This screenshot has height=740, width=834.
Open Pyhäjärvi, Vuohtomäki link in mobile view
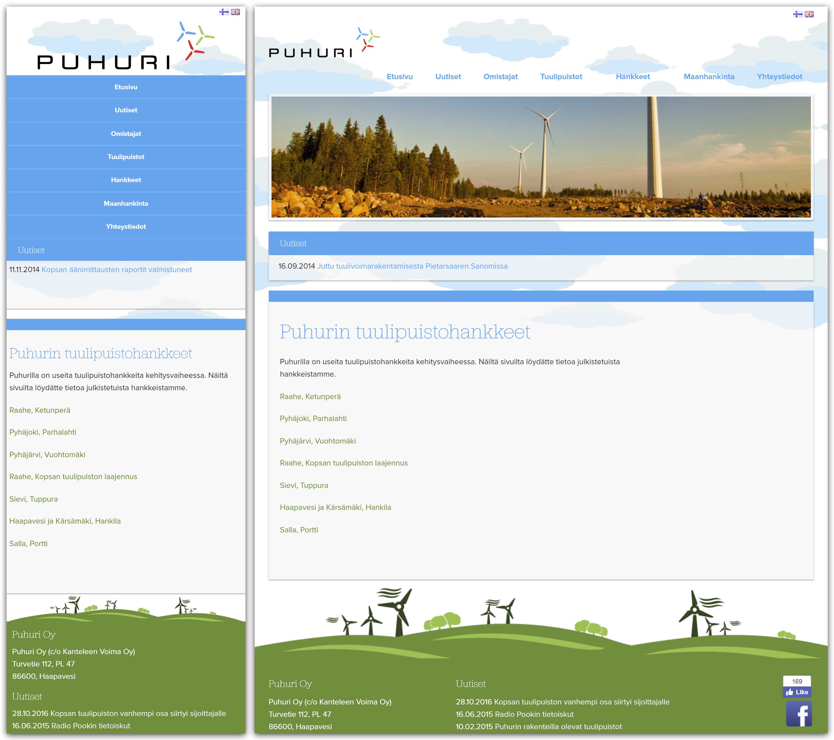coord(47,454)
